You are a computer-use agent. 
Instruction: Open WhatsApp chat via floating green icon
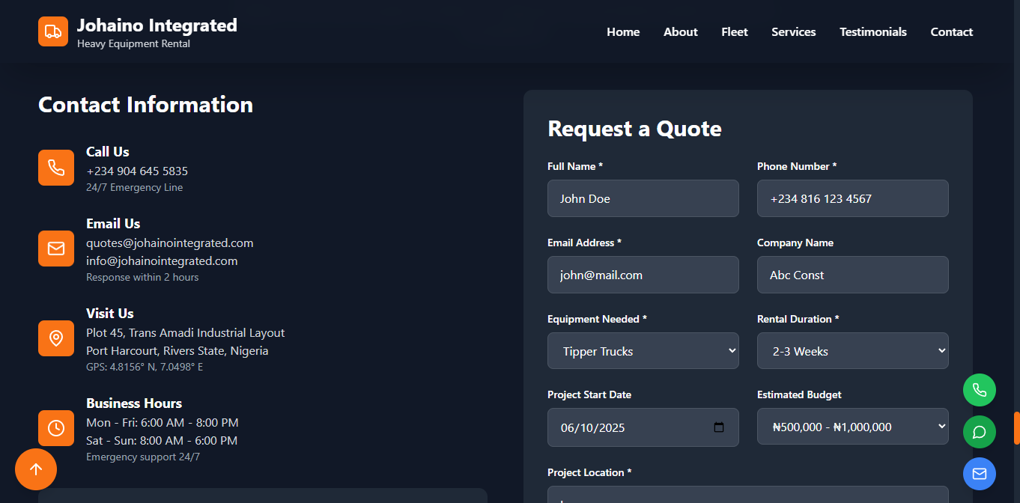(979, 432)
